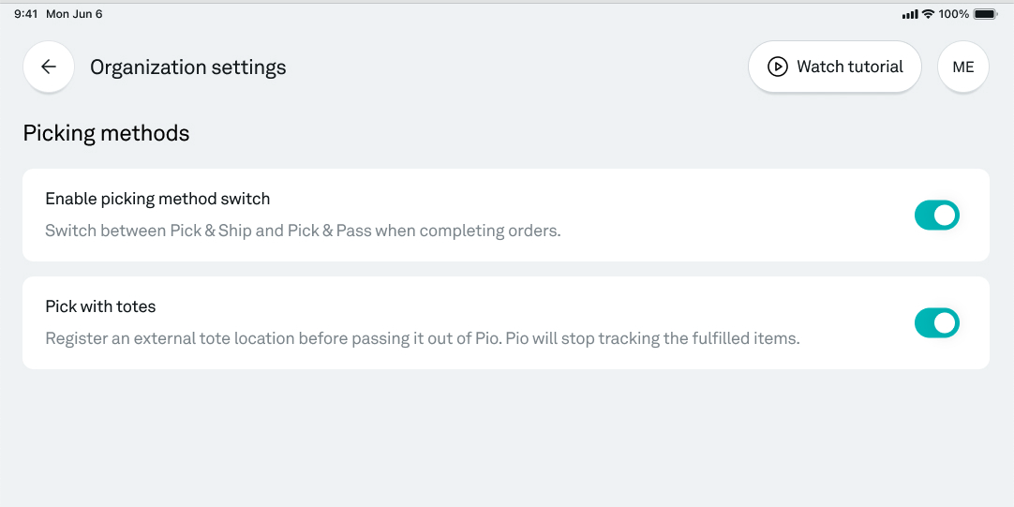The image size is (1014, 507).
Task: Open the Watch tutorial button
Action: coord(834,67)
